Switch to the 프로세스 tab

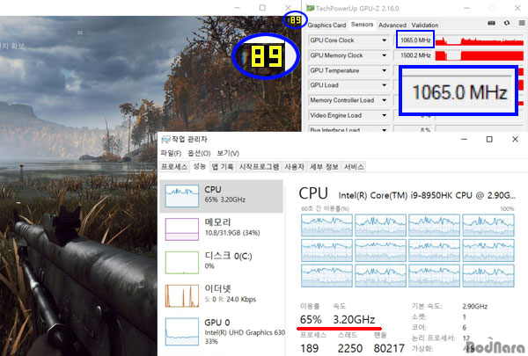[174, 166]
